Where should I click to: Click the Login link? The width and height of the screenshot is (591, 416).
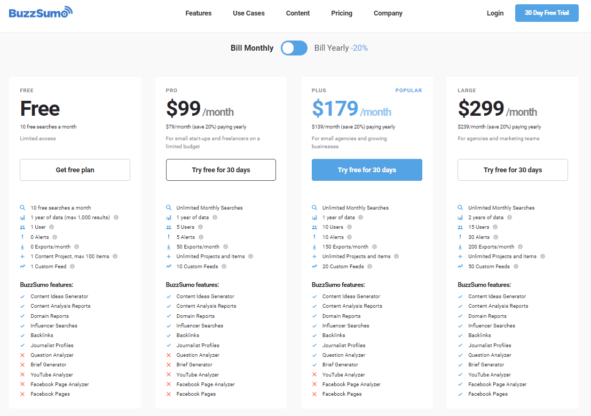pos(495,13)
